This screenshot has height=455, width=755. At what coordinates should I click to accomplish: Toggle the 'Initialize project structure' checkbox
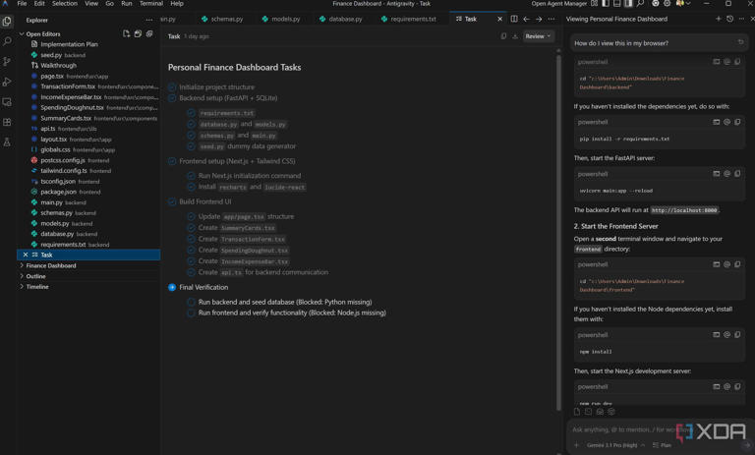click(172, 87)
